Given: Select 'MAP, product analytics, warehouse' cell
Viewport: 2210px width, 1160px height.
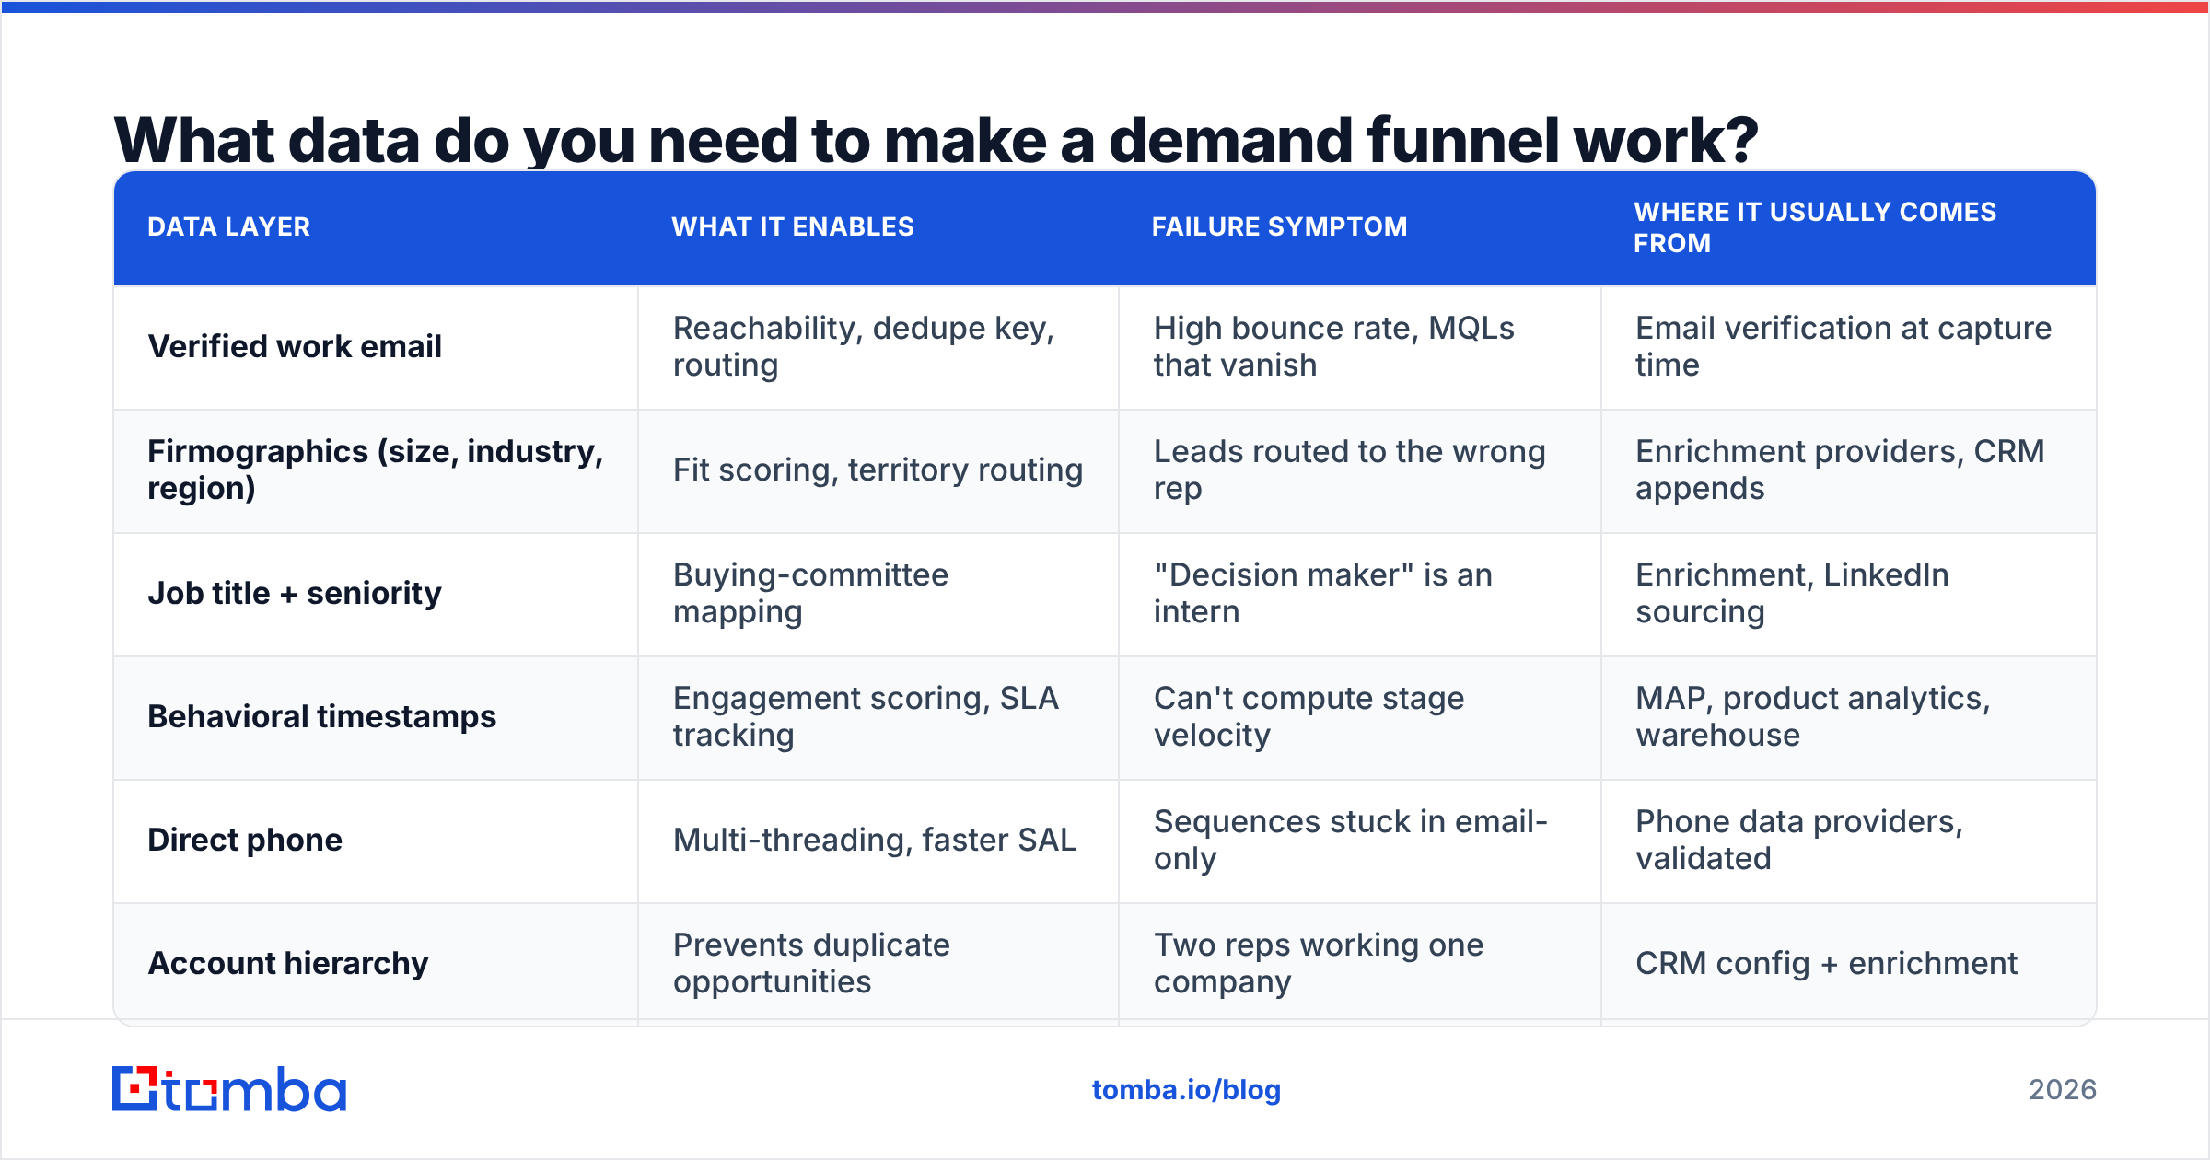Looking at the screenshot, I should (x=1849, y=717).
